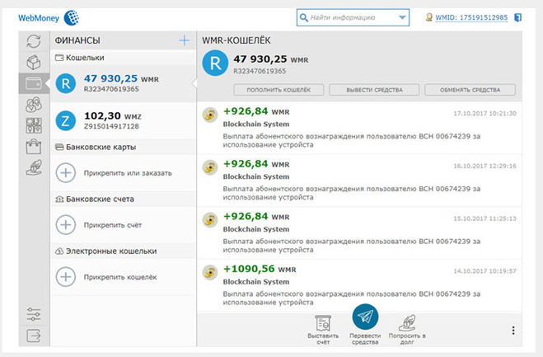Click the WebMoney text logo
The height and width of the screenshot is (357, 543).
pyautogui.click(x=39, y=18)
